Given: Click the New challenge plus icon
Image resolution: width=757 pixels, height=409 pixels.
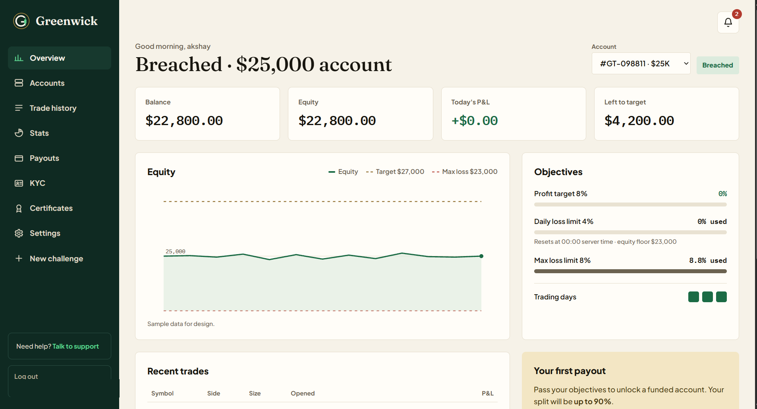Looking at the screenshot, I should (x=19, y=259).
